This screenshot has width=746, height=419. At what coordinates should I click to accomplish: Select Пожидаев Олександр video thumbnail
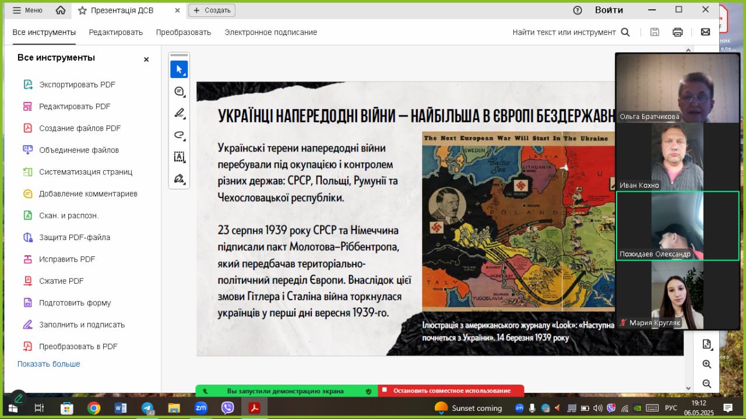point(678,226)
